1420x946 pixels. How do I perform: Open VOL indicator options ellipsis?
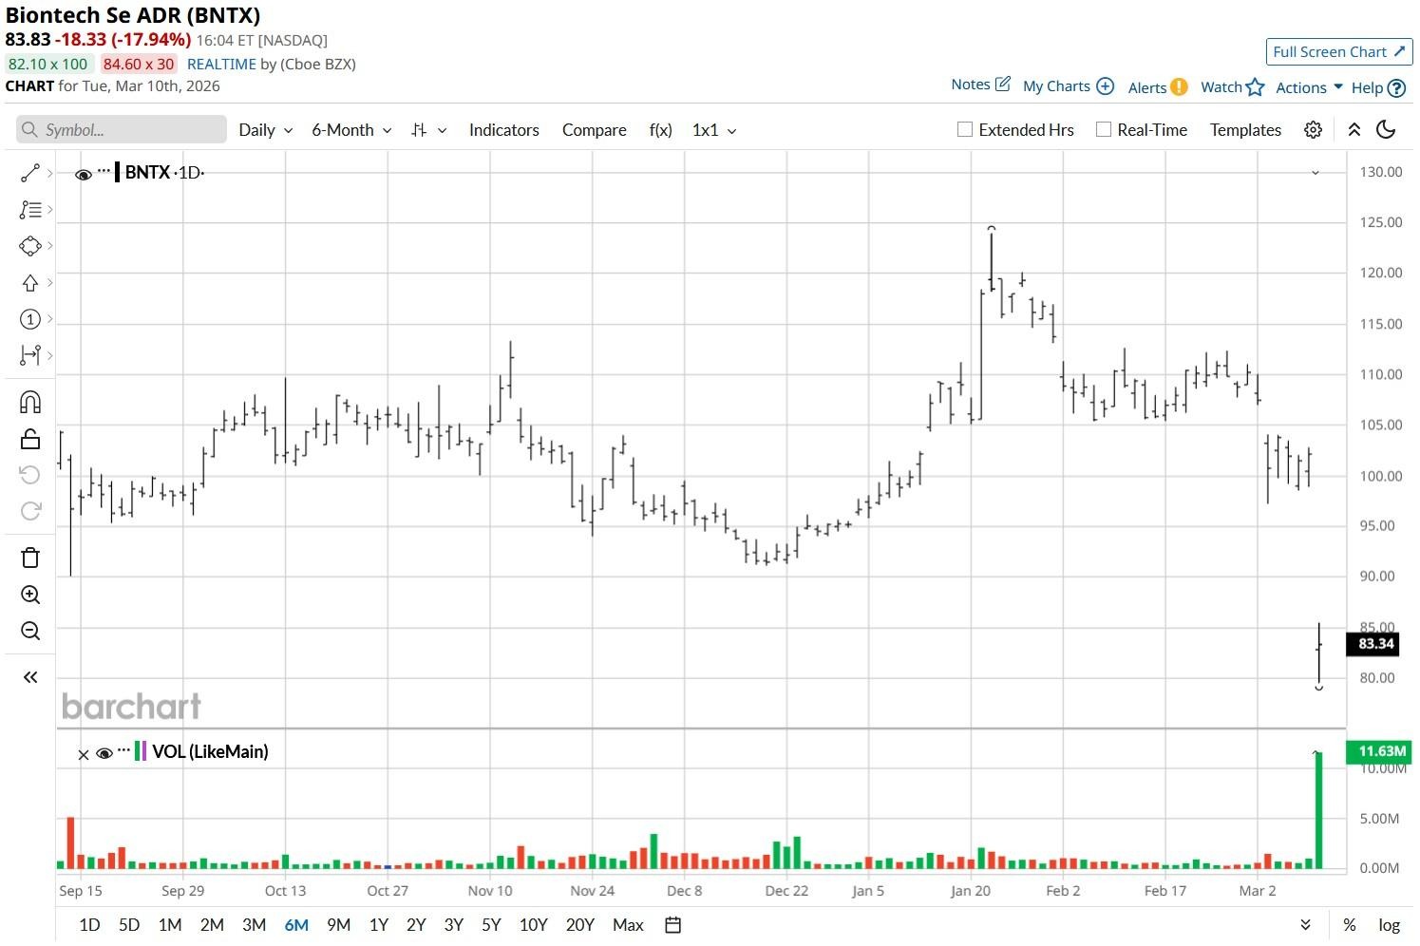pyautogui.click(x=124, y=750)
